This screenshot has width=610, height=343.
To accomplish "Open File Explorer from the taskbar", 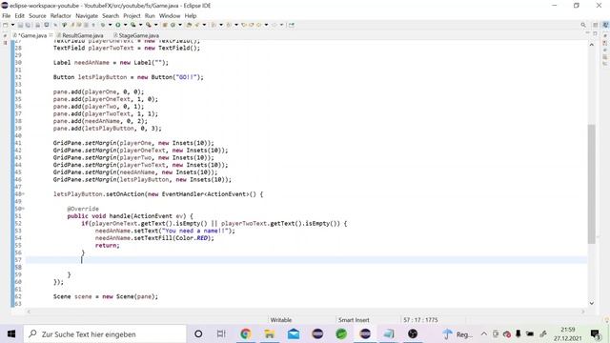I will coord(269,334).
